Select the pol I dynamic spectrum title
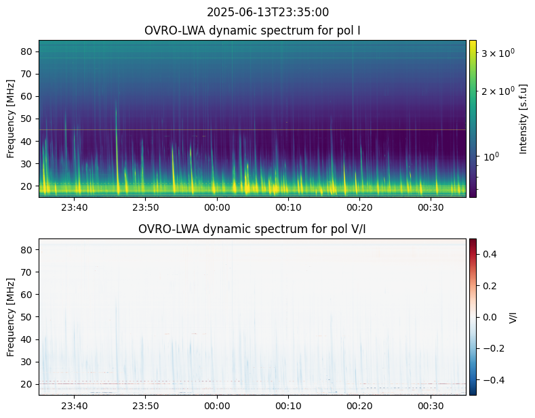This screenshot has height=418, width=535. pyautogui.click(x=252, y=30)
